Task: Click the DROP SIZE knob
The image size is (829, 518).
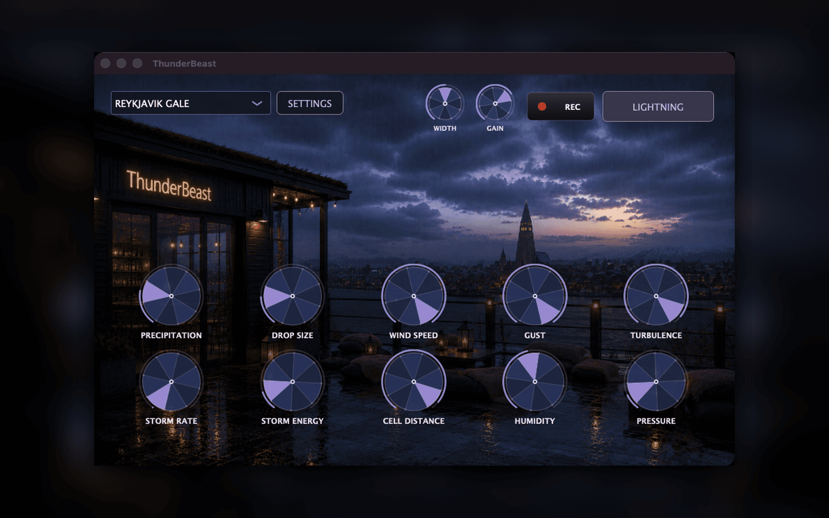Action: 293,296
